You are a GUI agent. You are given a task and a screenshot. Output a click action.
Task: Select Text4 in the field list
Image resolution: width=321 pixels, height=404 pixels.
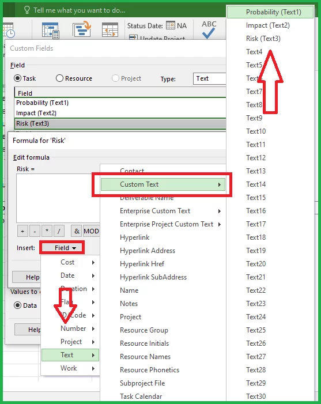point(270,52)
